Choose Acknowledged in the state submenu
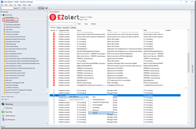196x129 pixels. point(101,105)
